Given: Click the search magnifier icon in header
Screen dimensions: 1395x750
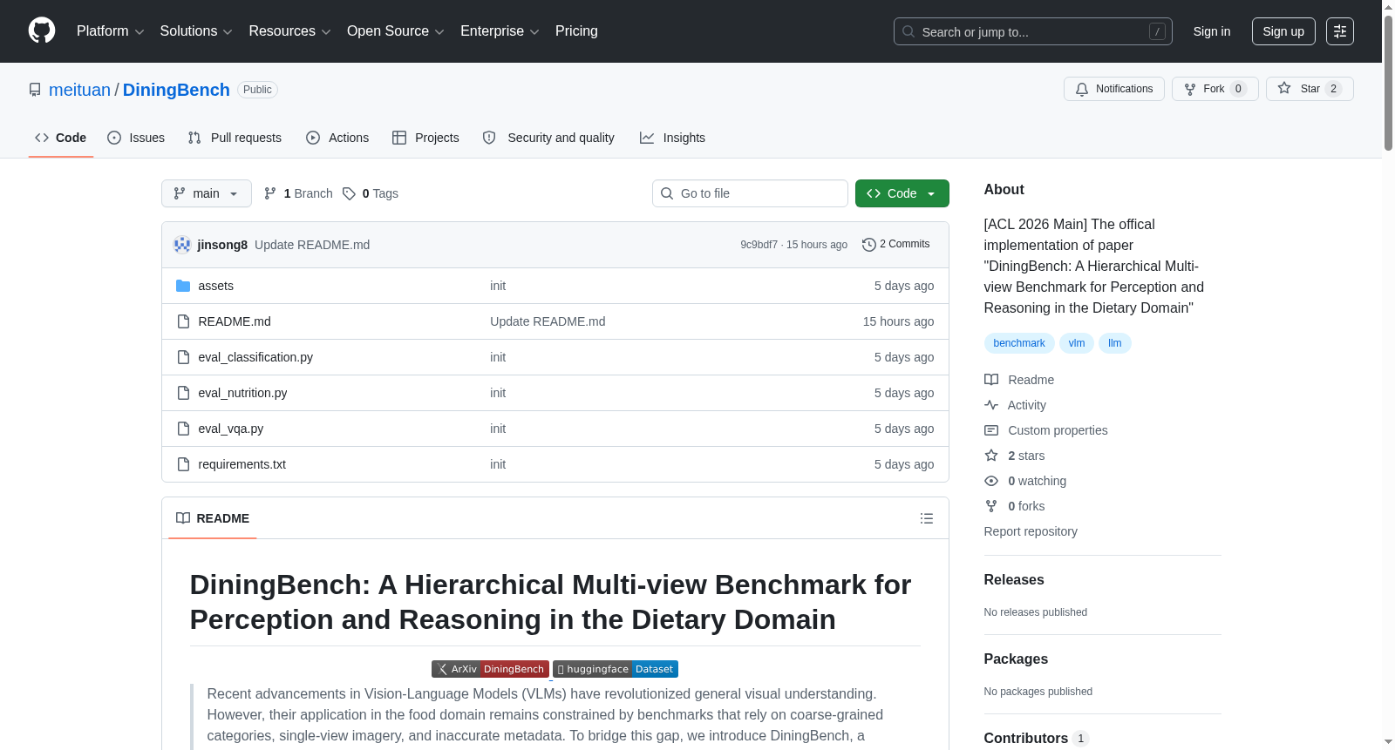Looking at the screenshot, I should point(908,31).
